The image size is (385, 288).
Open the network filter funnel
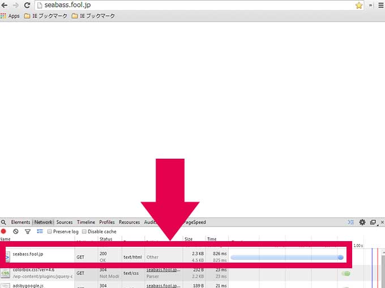point(27,232)
